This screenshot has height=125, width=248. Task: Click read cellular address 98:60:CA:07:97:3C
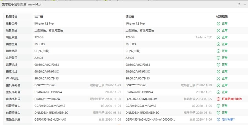[x=138, y=72]
